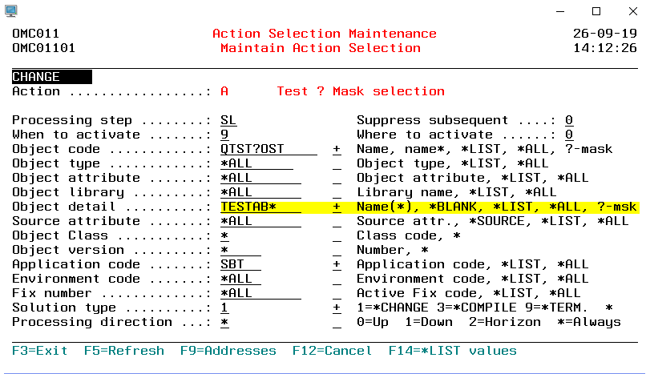Expand list indicator next to Object detail

(x=337, y=207)
